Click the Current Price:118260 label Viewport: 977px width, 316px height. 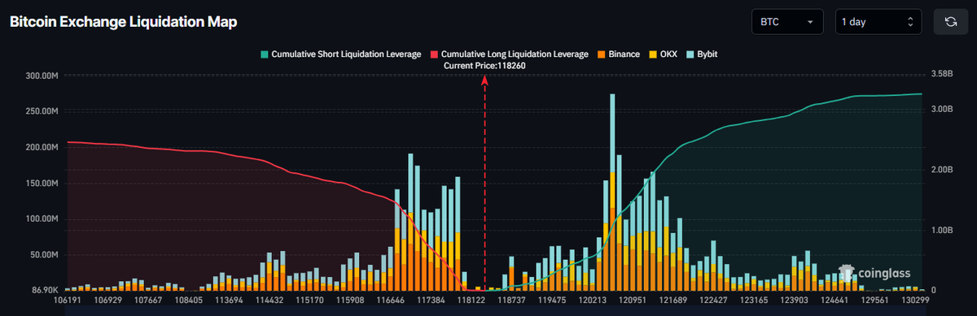point(484,66)
